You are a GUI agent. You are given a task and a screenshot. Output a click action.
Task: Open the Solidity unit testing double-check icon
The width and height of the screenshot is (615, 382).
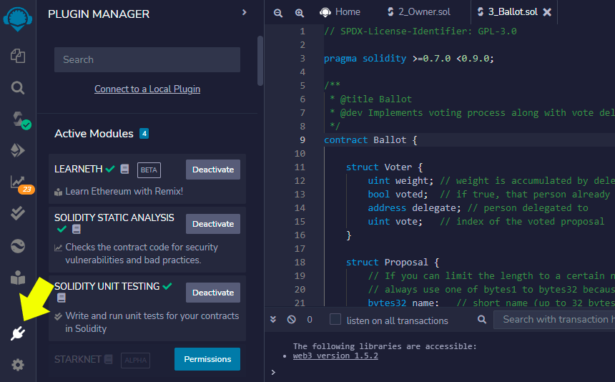pos(18,213)
